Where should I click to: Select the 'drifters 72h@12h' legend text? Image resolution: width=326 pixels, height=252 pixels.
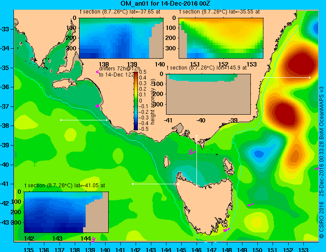point(120,69)
